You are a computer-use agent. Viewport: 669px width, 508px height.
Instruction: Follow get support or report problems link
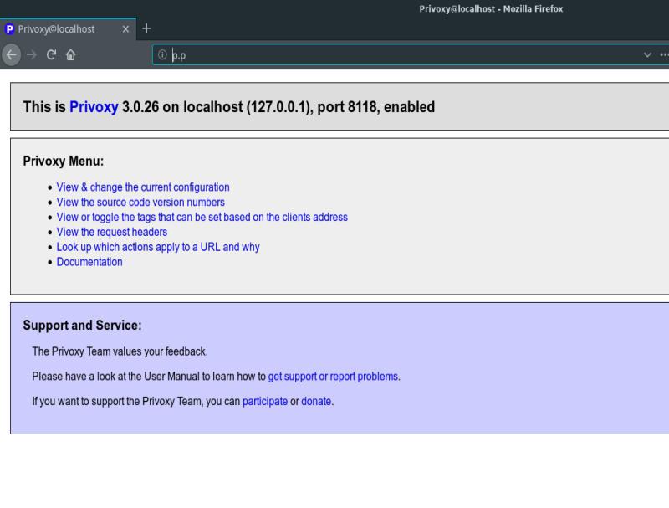click(333, 376)
